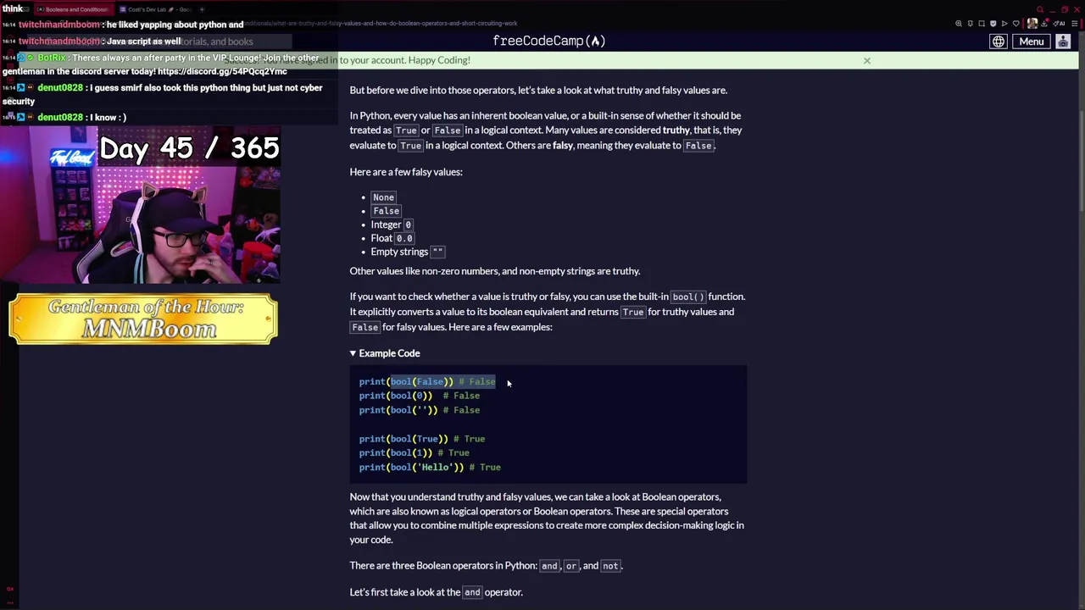
Task: Click the Float 0.0 list item
Action: (x=392, y=238)
